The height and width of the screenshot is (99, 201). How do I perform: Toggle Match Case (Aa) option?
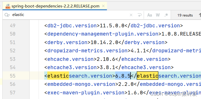(x=150, y=15)
